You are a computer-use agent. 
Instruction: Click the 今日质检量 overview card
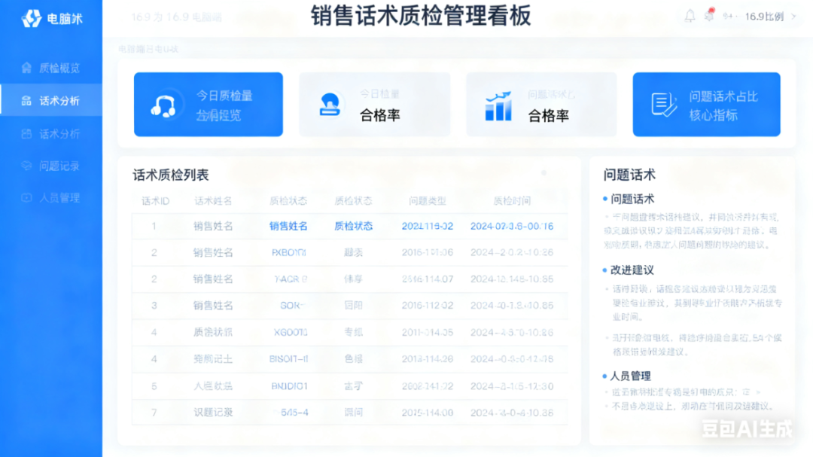tap(209, 104)
